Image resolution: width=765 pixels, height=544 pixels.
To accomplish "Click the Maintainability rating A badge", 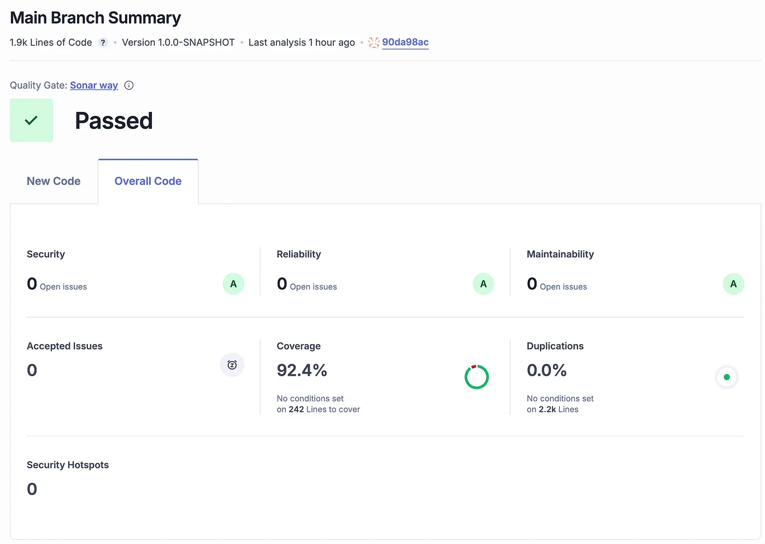I will [733, 283].
